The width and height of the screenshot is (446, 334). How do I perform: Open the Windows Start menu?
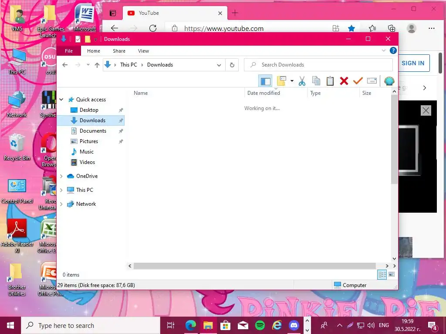pos(10,325)
